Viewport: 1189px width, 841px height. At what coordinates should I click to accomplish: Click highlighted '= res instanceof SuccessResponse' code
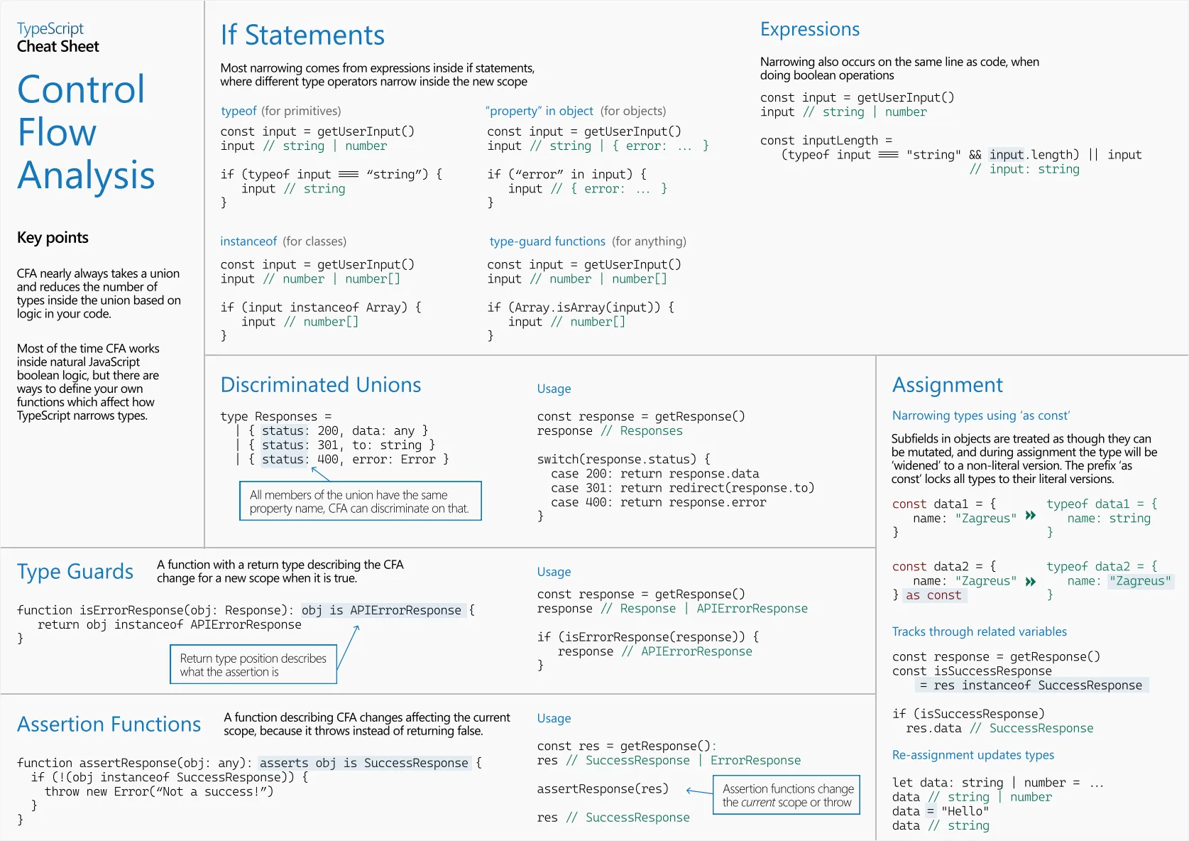click(1031, 685)
